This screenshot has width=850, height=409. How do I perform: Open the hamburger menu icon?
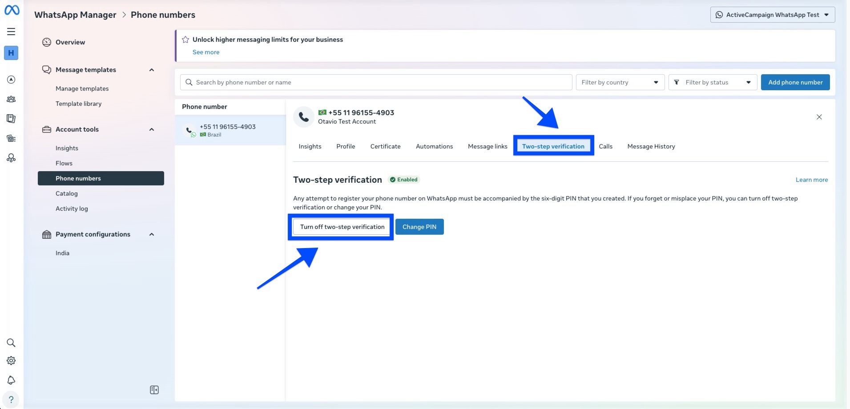11,32
